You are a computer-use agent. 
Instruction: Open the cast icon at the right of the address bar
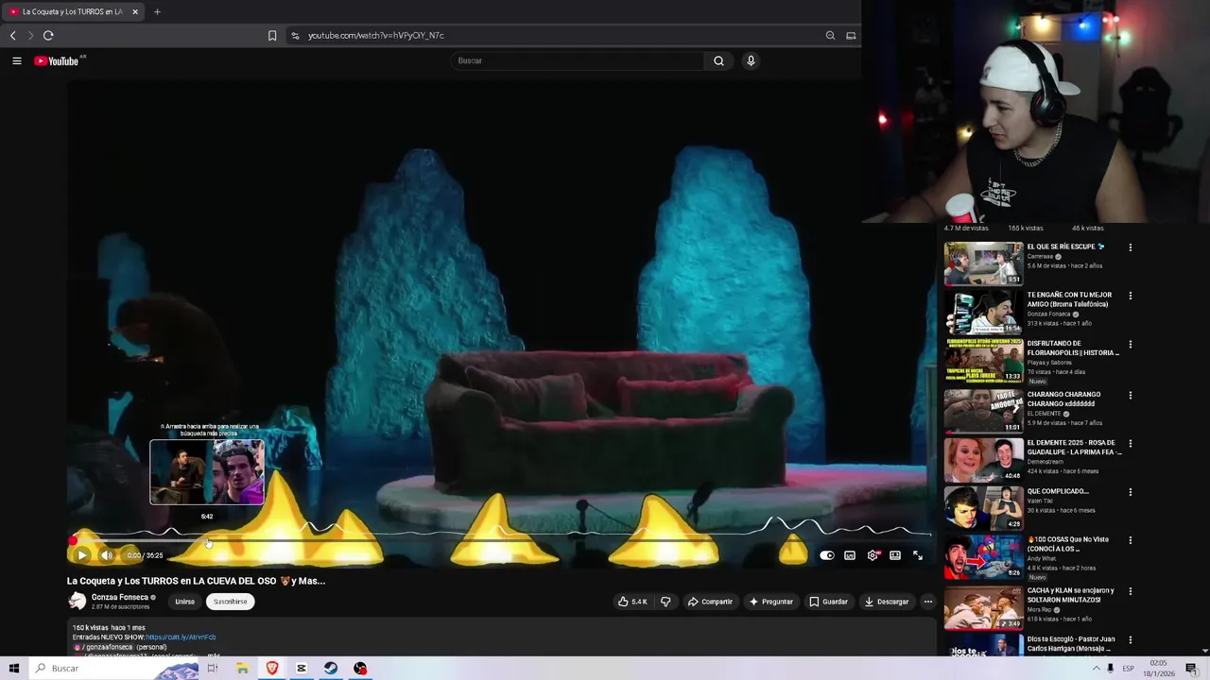point(851,35)
